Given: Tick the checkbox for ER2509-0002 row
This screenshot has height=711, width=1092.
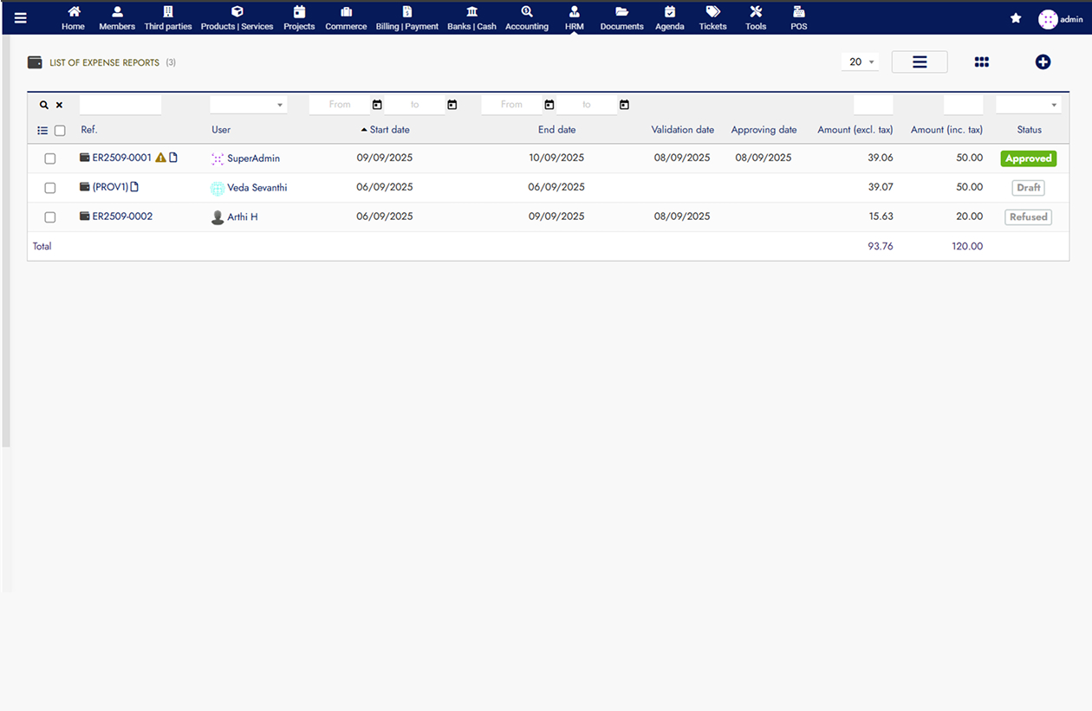Looking at the screenshot, I should click(x=50, y=217).
